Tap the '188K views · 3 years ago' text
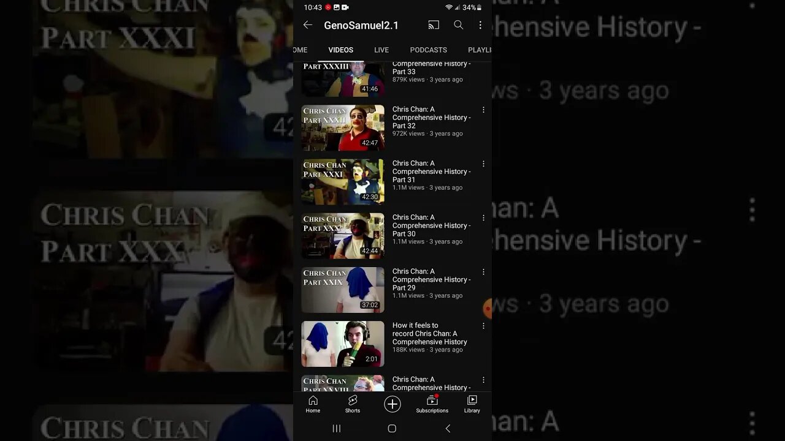This screenshot has height=441, width=785. 427,350
